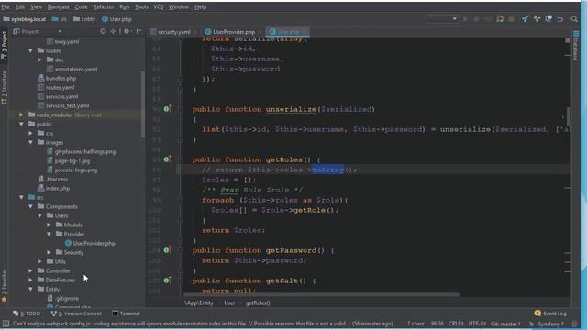This screenshot has height=330, width=587.
Task: Select index.php in the project tree
Action: (53, 188)
